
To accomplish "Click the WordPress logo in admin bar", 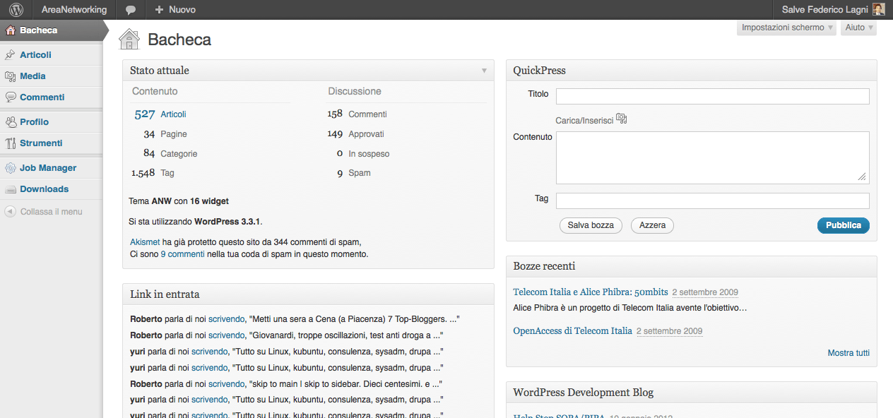I will 16,10.
